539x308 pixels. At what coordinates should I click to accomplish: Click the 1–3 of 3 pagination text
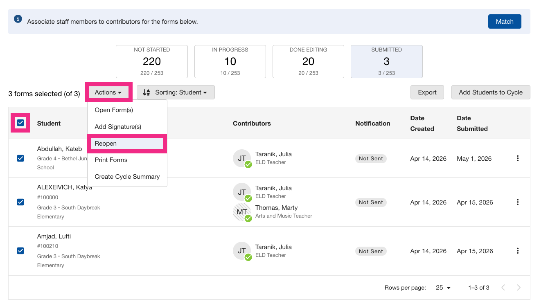479,288
